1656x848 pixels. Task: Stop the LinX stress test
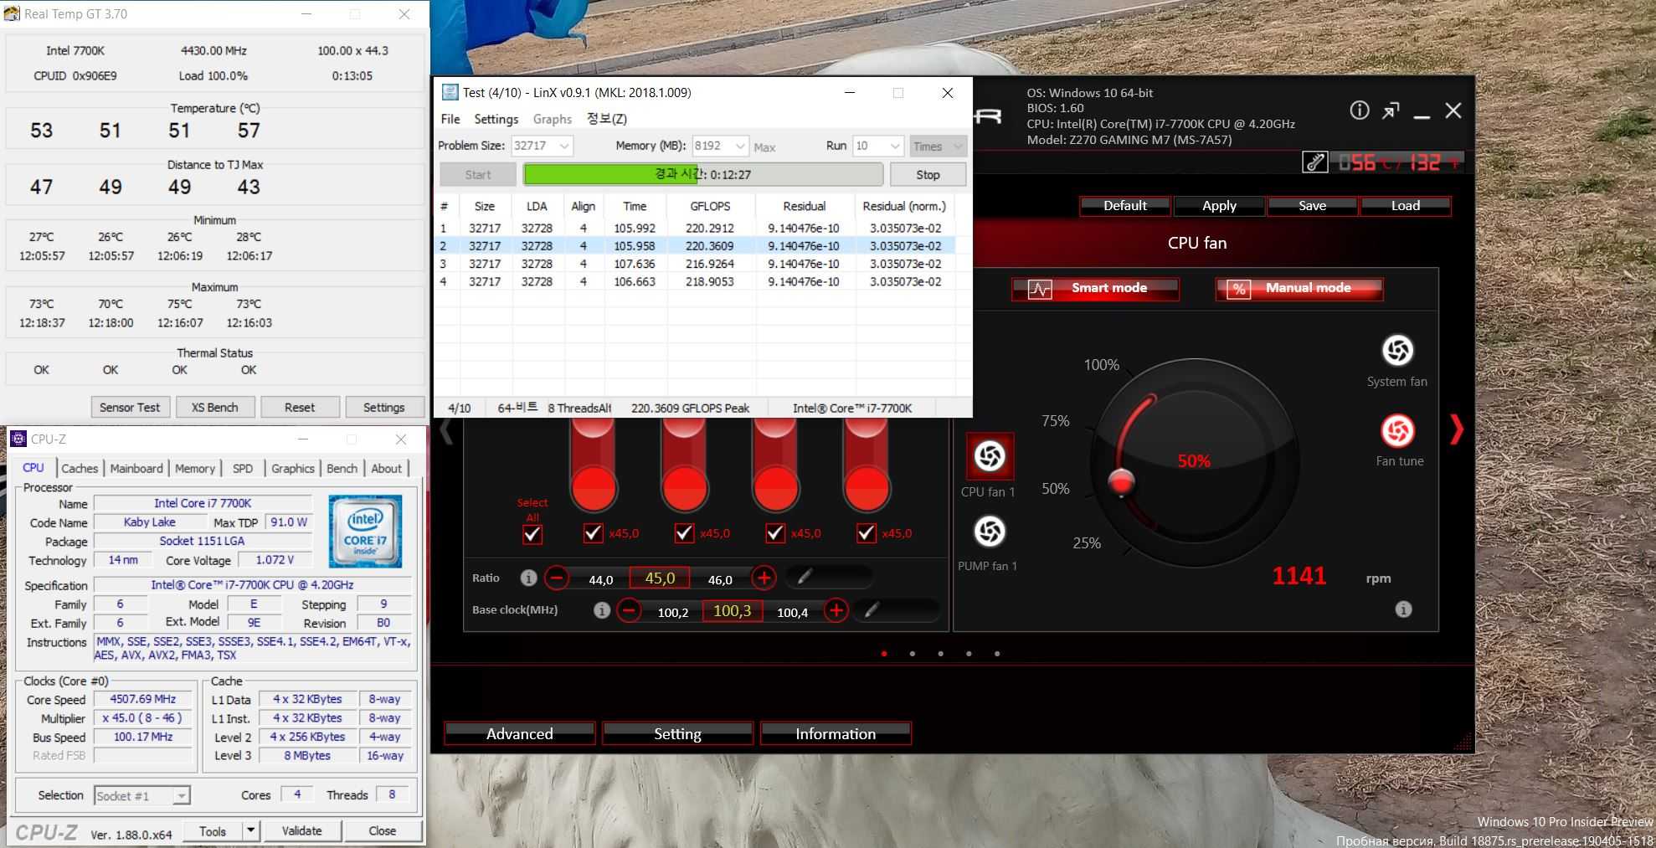(x=927, y=175)
